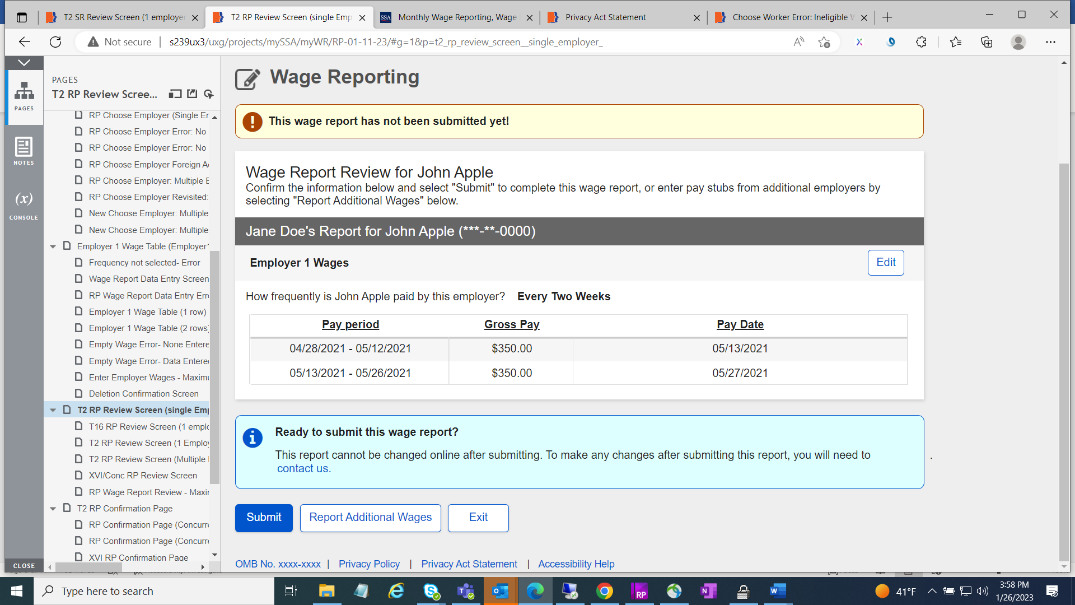Collapse the T2 RP Confirmation Page tree node

click(53, 509)
